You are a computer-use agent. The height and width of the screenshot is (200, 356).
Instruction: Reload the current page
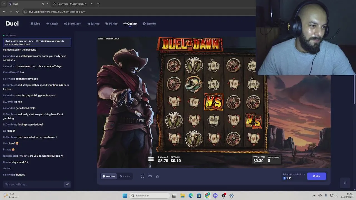[x=17, y=12]
